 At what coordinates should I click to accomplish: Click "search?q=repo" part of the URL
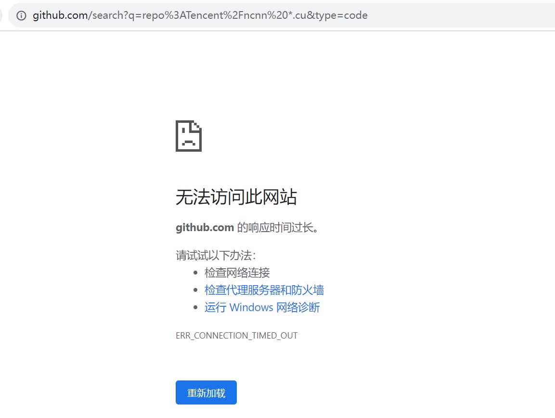121,15
